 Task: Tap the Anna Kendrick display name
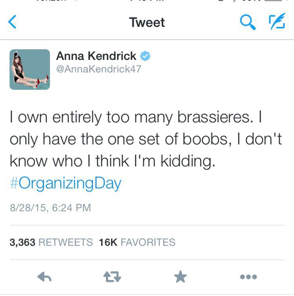[96, 56]
